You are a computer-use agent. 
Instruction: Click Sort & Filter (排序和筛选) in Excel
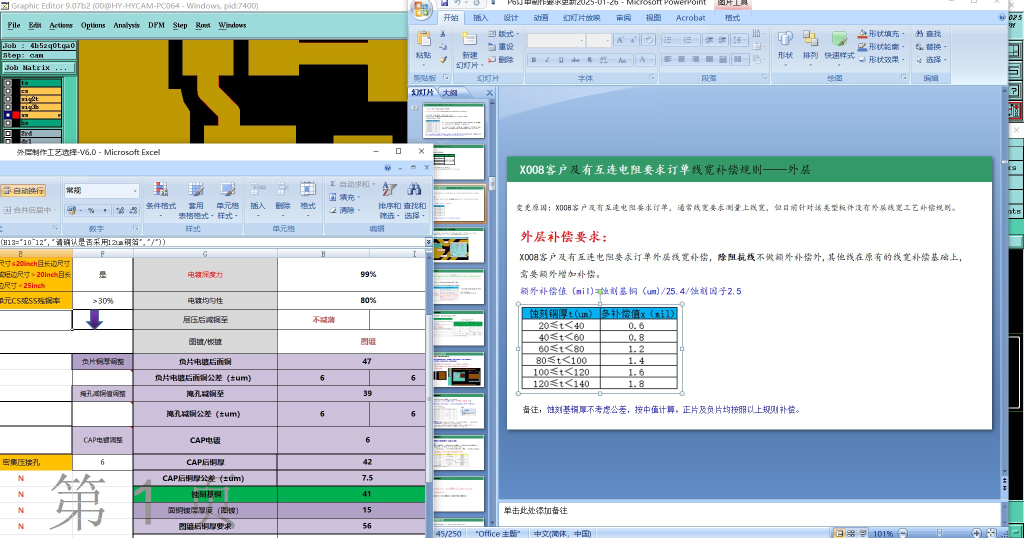tap(389, 200)
